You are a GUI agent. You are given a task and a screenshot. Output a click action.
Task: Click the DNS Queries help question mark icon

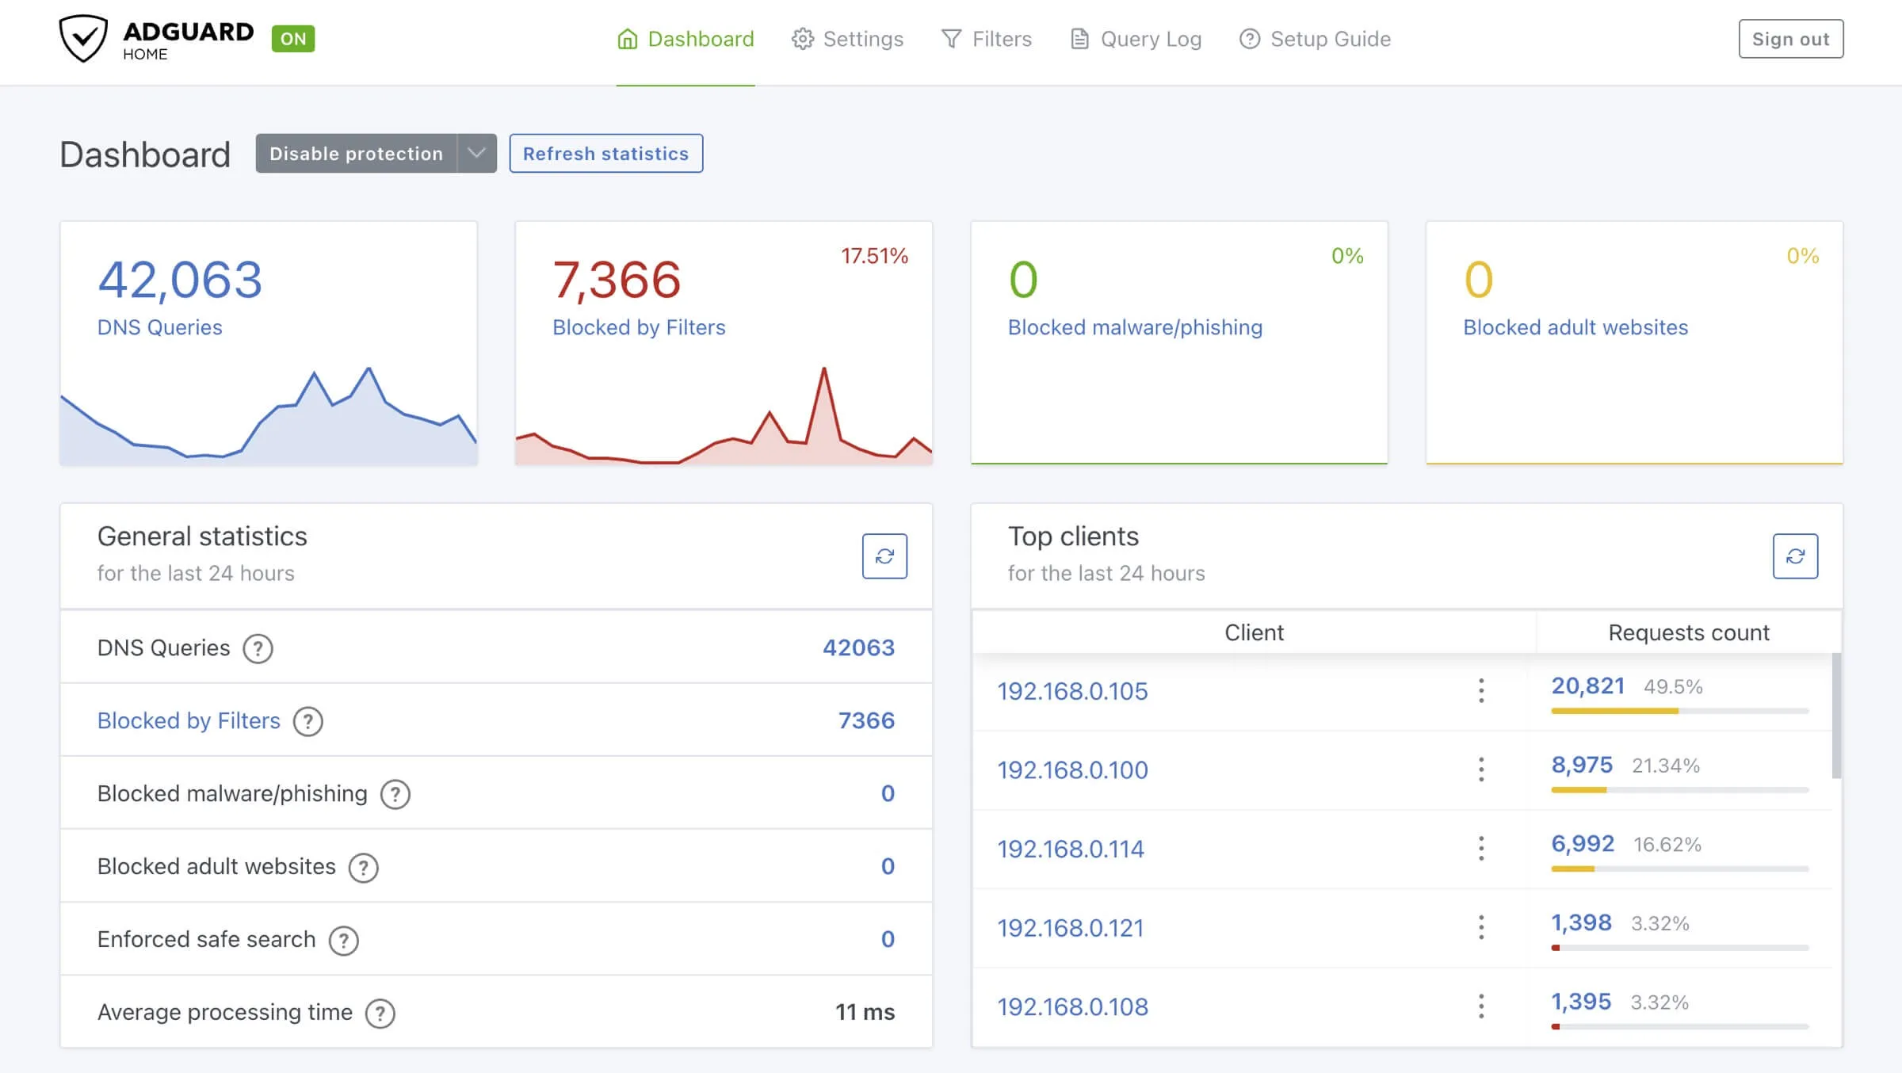256,647
